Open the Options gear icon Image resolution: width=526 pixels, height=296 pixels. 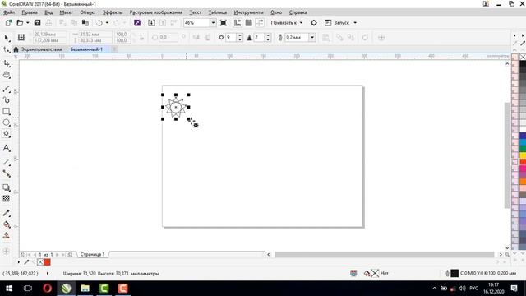click(314, 23)
